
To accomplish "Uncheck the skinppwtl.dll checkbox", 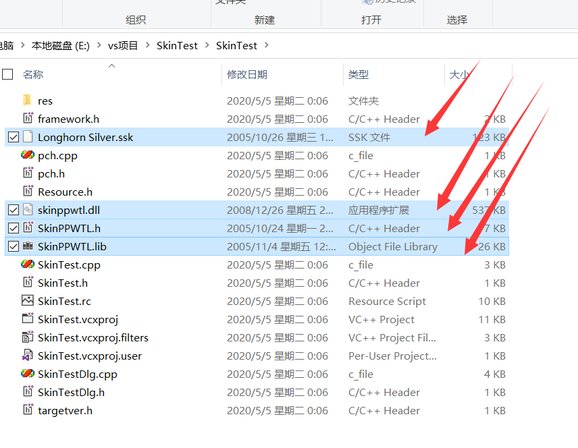I will (14, 210).
